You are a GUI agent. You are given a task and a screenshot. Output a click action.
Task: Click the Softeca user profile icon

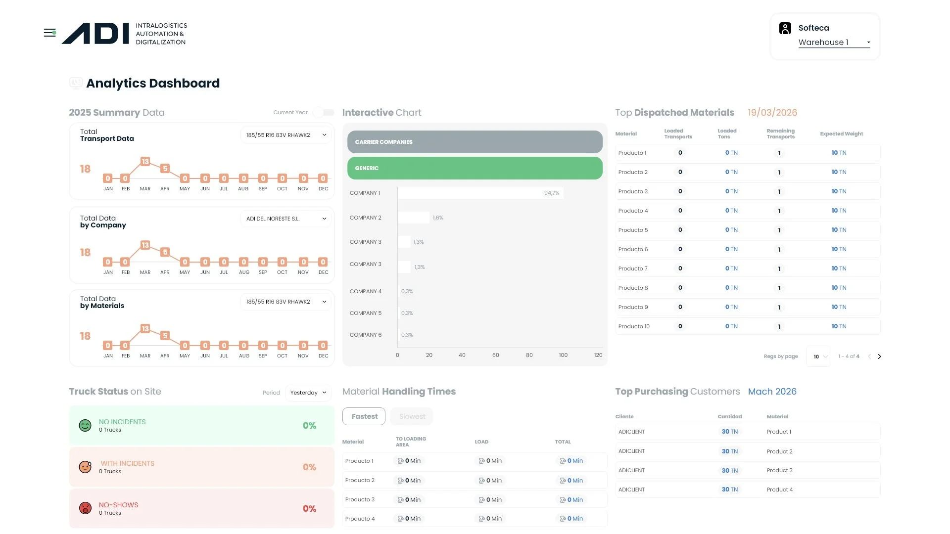(785, 28)
